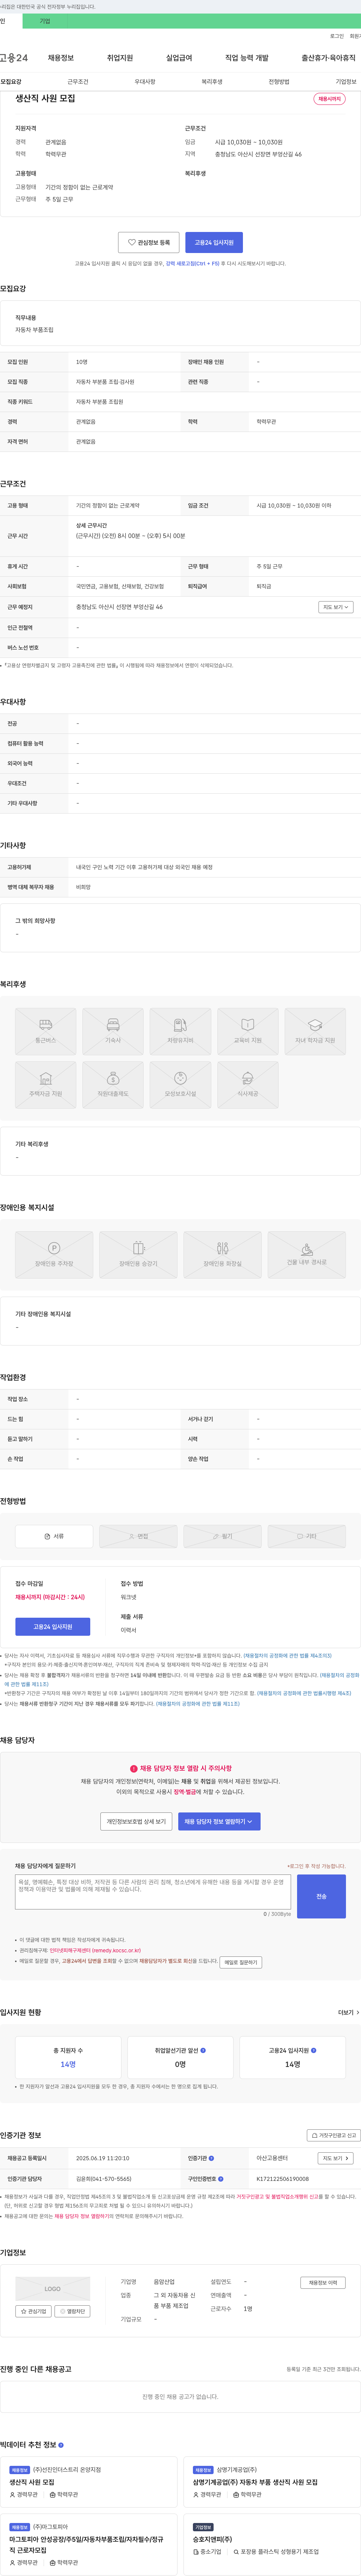Click 고용24 입사지원 button under 접수 마감일
This screenshot has height=2576, width=361.
pyautogui.click(x=53, y=1627)
